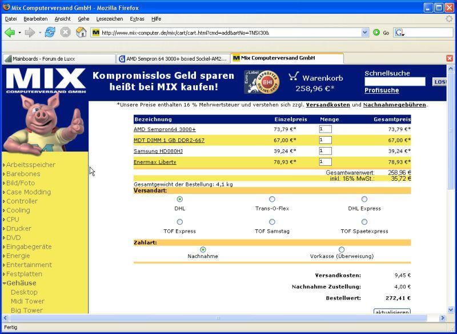The image size is (457, 334).
Task: Select Trans-O-Flex shipping method
Action: tap(272, 199)
